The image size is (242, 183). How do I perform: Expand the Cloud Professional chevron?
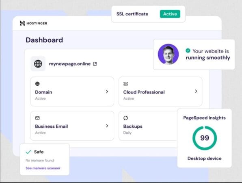[x=196, y=91]
